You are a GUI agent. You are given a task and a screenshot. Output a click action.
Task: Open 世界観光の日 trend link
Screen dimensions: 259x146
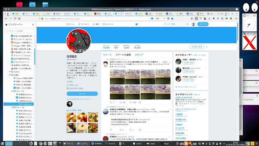[x=180, y=120]
